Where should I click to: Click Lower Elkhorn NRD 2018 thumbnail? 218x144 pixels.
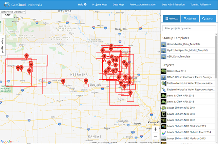click(x=164, y=120)
